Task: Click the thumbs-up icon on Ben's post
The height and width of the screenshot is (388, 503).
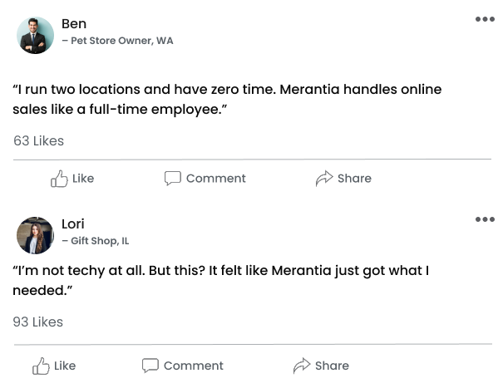Action: click(x=59, y=179)
